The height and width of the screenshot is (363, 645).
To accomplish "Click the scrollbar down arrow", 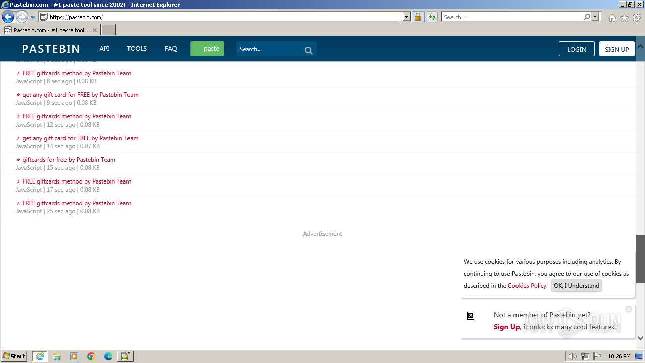I will click(640, 338).
